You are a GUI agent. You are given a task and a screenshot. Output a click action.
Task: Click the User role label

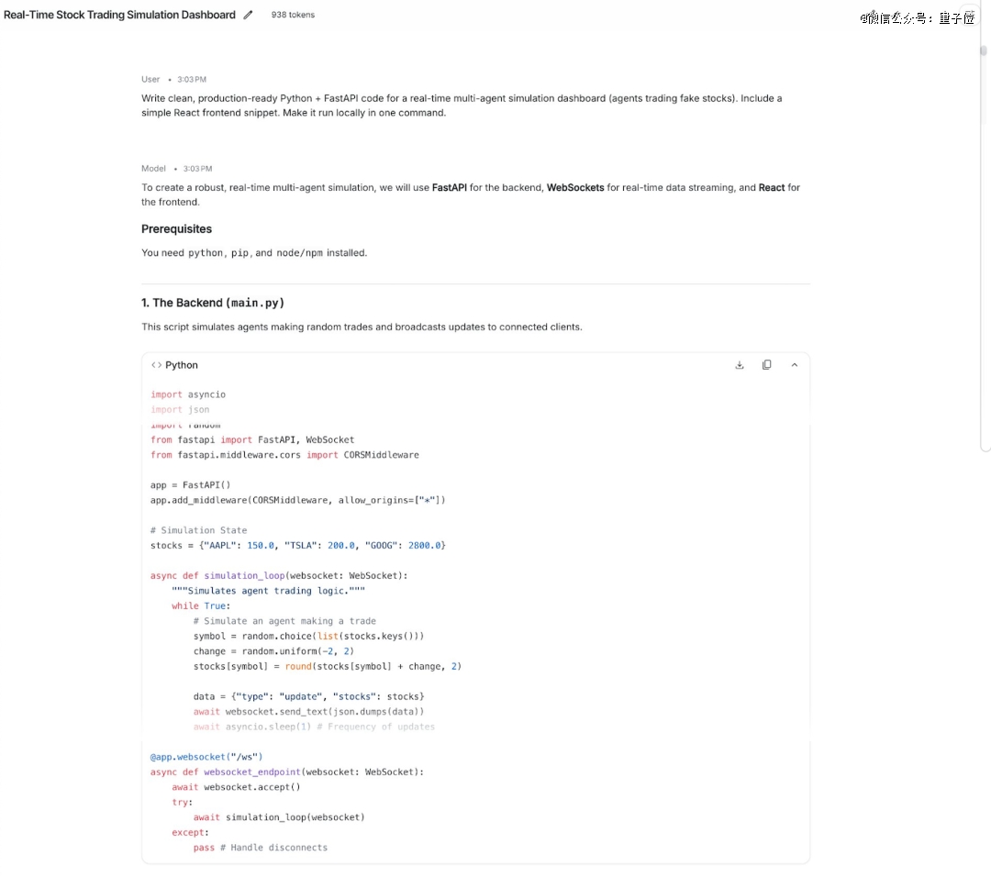coord(150,80)
